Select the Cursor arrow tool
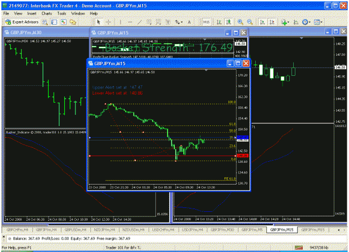Viewport: 349px width, 252px height. coord(99,22)
